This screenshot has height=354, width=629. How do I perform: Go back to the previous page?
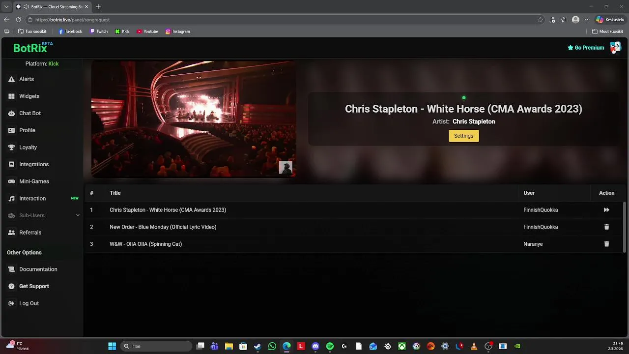tap(6, 20)
